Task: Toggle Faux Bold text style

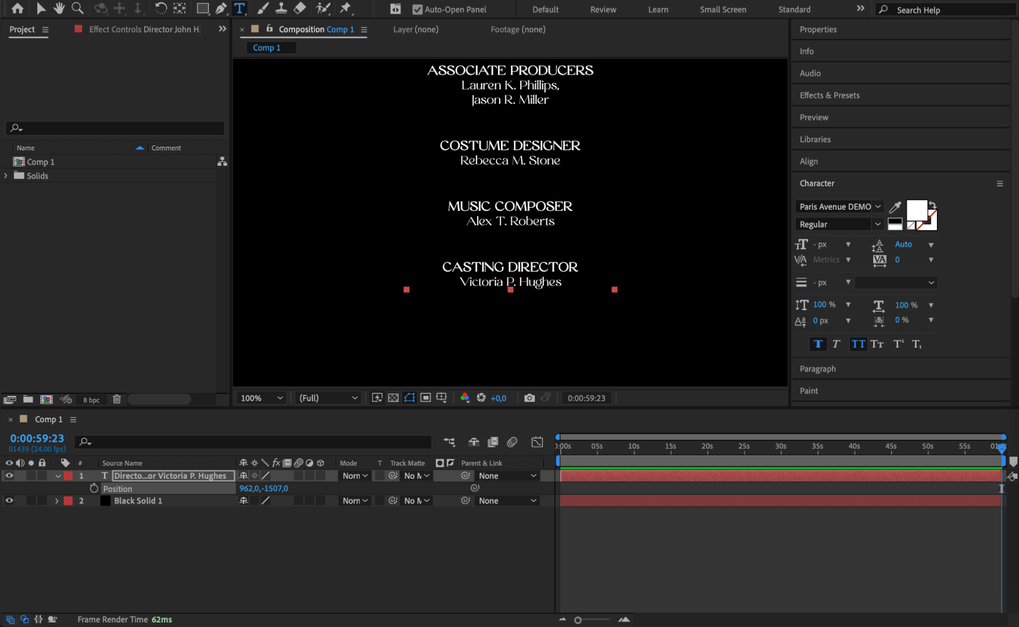Action: 818,344
